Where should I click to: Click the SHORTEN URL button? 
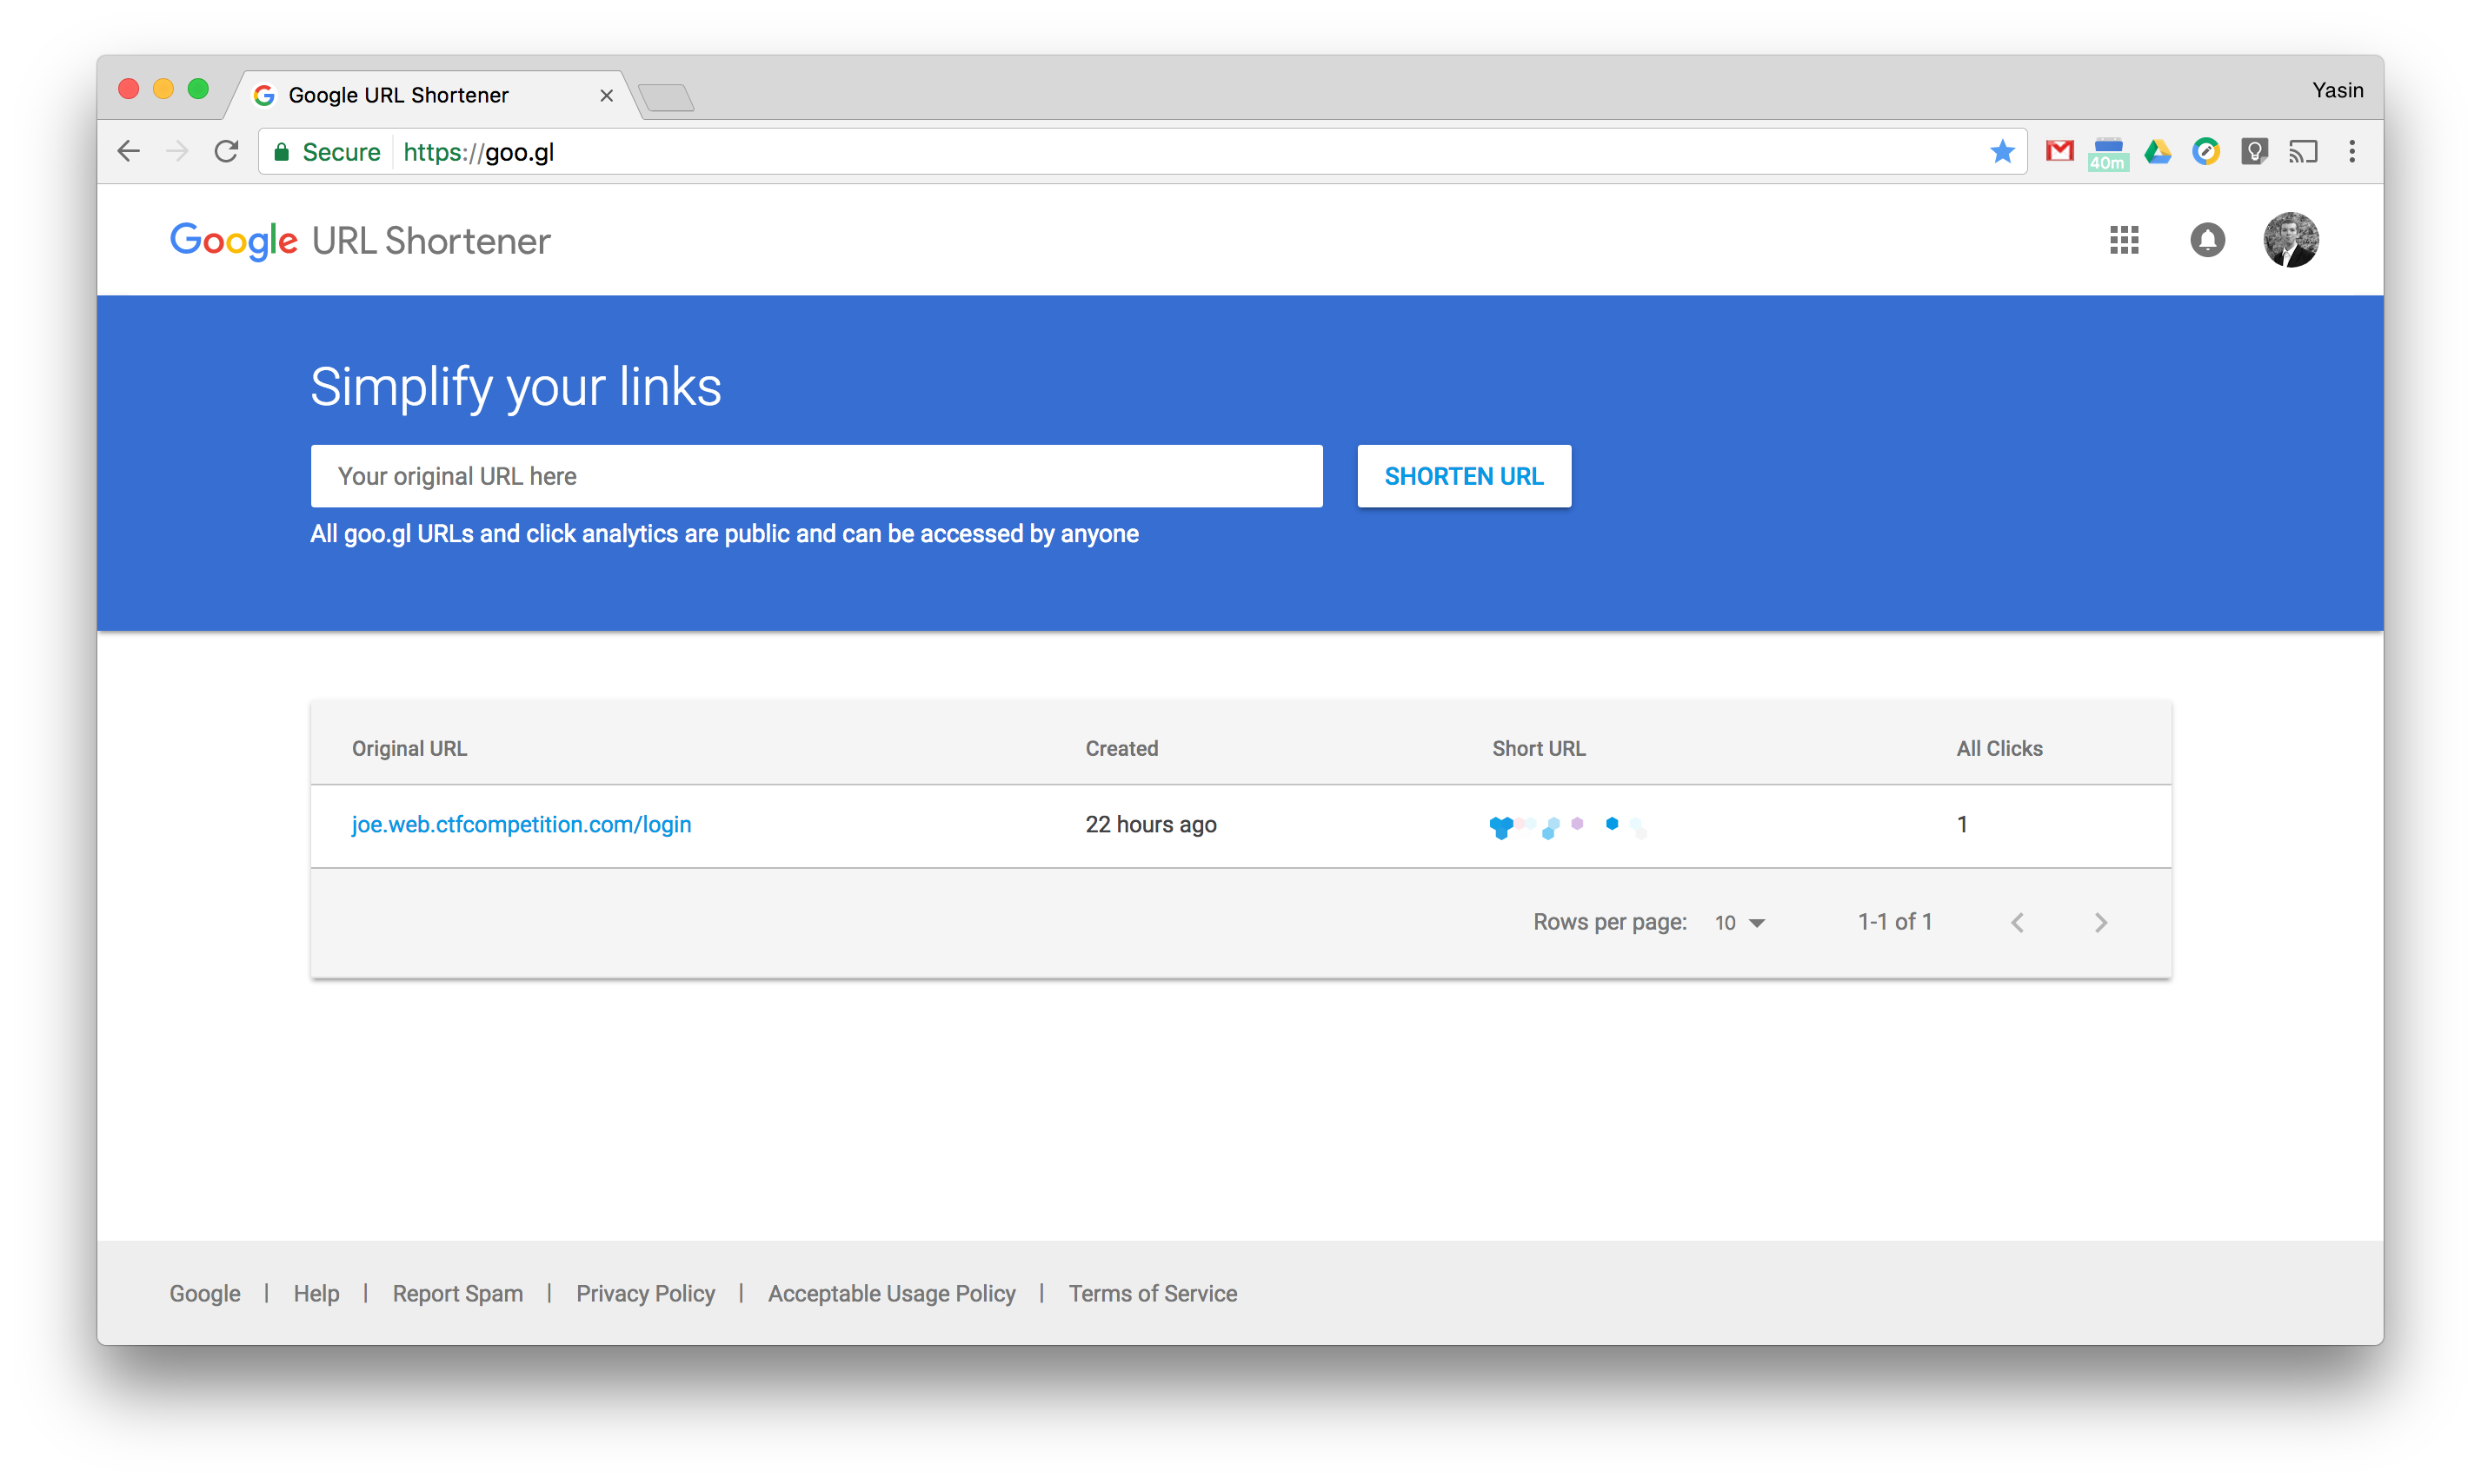coord(1464,476)
